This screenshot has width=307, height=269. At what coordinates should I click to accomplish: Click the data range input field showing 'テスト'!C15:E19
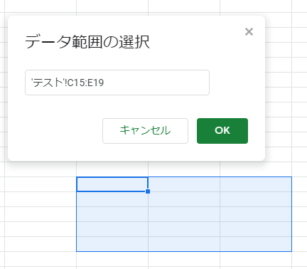click(117, 83)
